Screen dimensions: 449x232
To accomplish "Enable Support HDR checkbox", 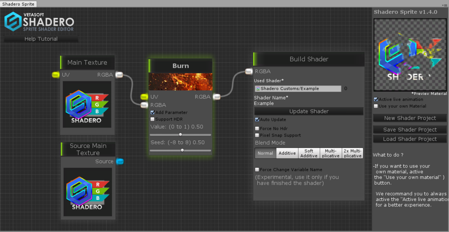I will pos(152,119).
